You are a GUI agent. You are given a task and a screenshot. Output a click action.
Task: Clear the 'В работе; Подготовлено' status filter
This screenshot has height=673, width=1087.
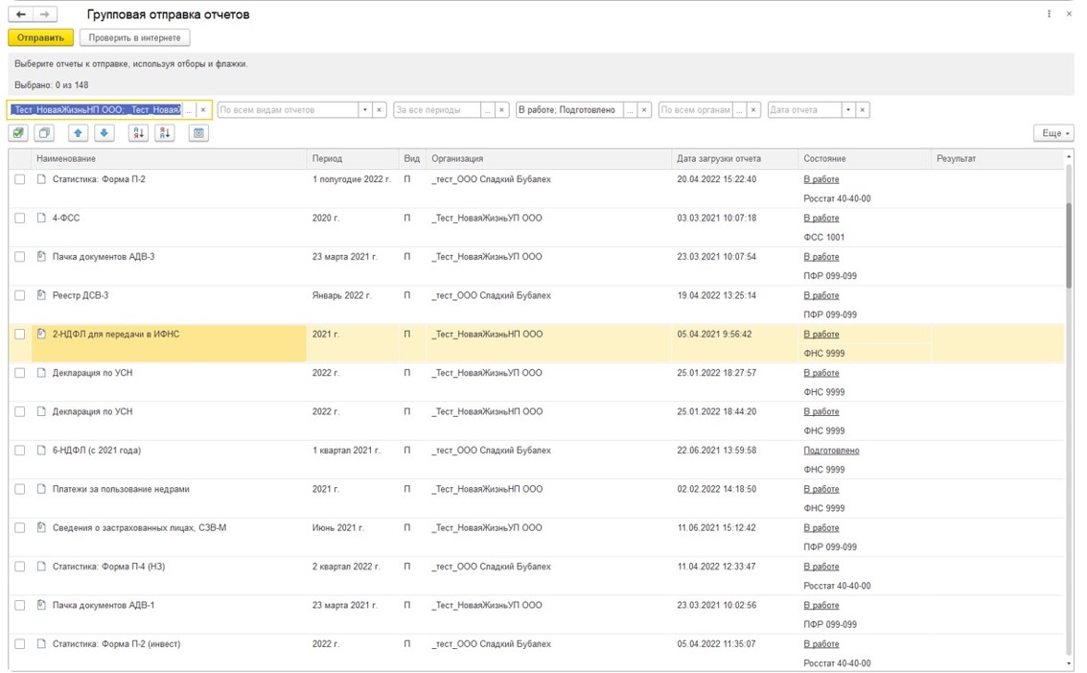click(x=644, y=109)
